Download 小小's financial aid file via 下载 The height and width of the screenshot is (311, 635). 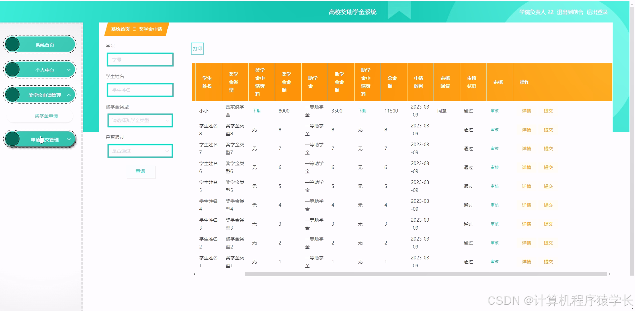coord(362,111)
